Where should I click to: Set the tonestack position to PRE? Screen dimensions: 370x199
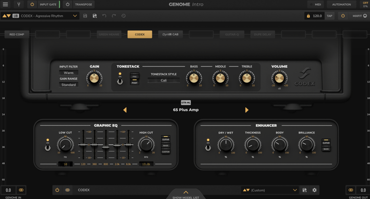pos(135,77)
